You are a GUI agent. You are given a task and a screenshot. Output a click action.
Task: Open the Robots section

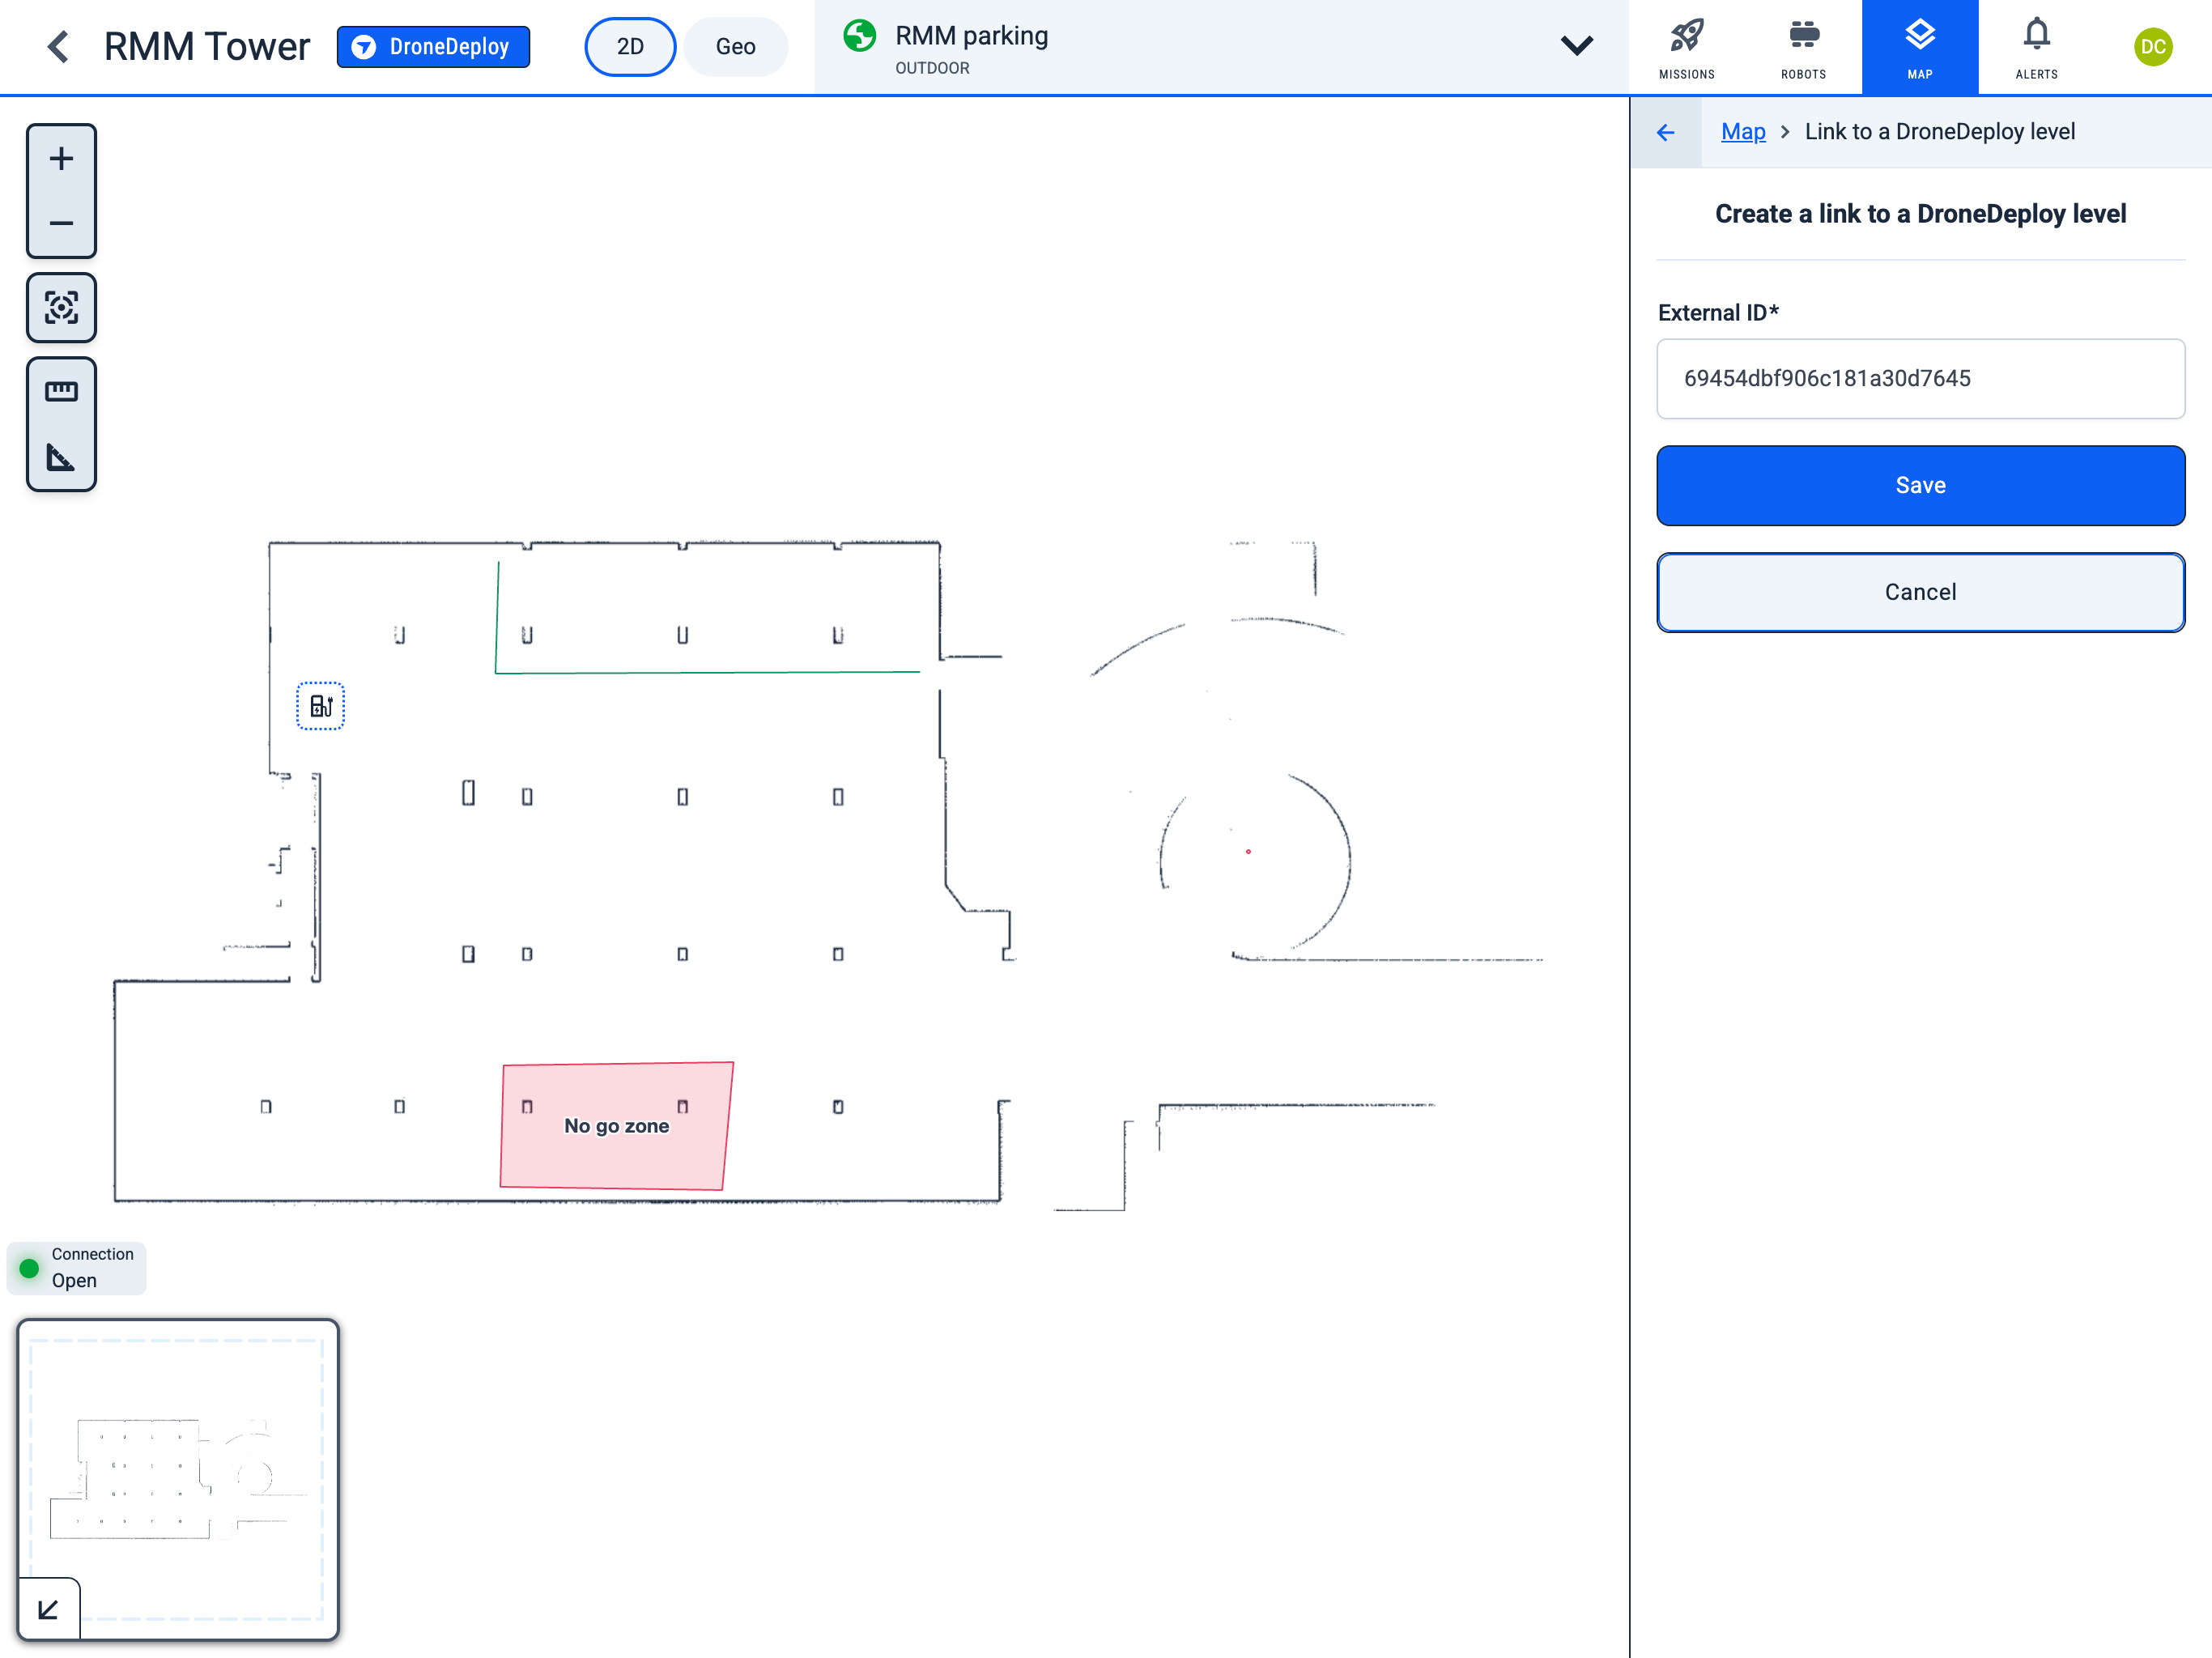1803,46
